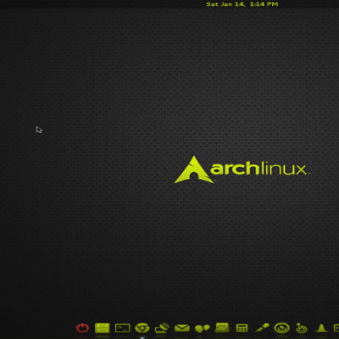339x339 pixels.
Task: Launch the chat bubbles messenger icon
Action: point(203,328)
